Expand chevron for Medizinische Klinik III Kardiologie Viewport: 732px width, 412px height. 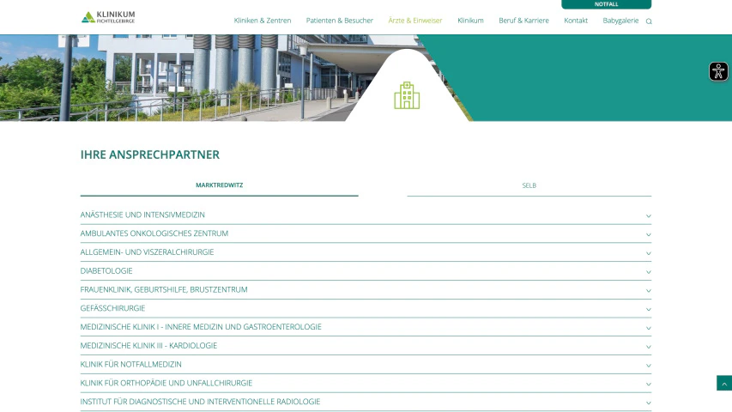click(649, 347)
